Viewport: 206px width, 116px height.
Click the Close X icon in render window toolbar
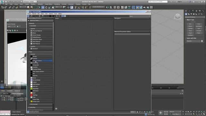tap(17, 31)
